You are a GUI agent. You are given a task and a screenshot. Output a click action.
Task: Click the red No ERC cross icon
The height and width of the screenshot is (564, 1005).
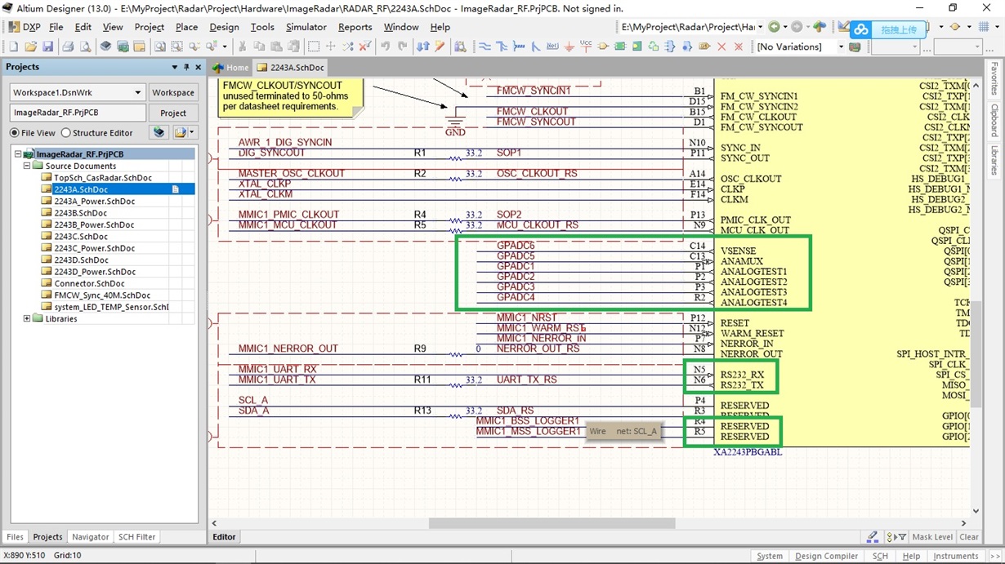[721, 47]
